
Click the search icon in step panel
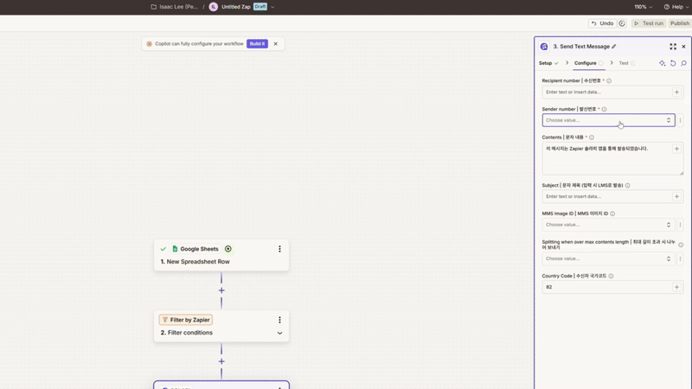[683, 63]
